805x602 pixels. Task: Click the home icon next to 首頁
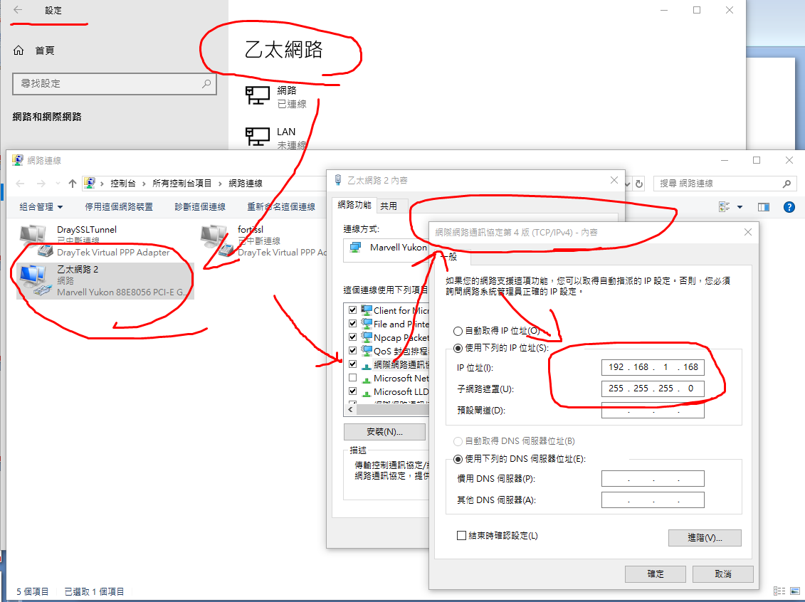click(20, 51)
